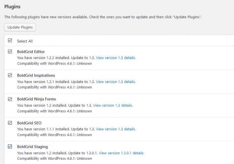Click the Update Plugins button
This screenshot has width=234, height=164.
(x=20, y=27)
